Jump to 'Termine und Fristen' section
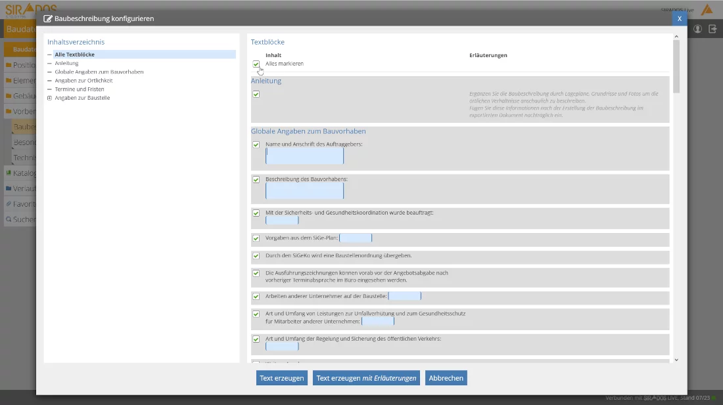Screen dimensions: 723x405 pos(79,89)
